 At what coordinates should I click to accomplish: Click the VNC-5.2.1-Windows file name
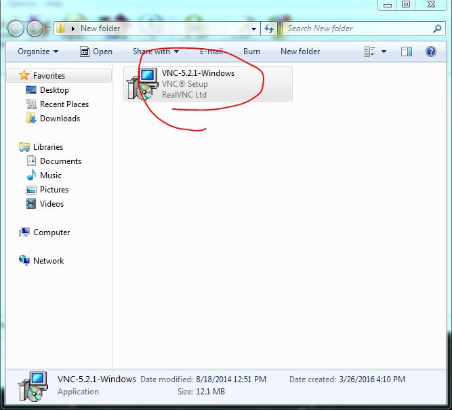click(198, 73)
